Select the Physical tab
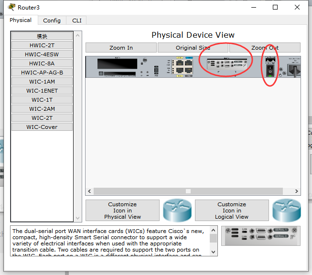 point(21,20)
